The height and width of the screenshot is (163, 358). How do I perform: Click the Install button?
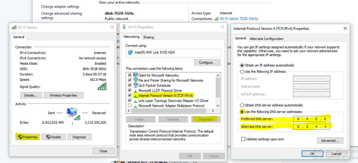coord(141,119)
